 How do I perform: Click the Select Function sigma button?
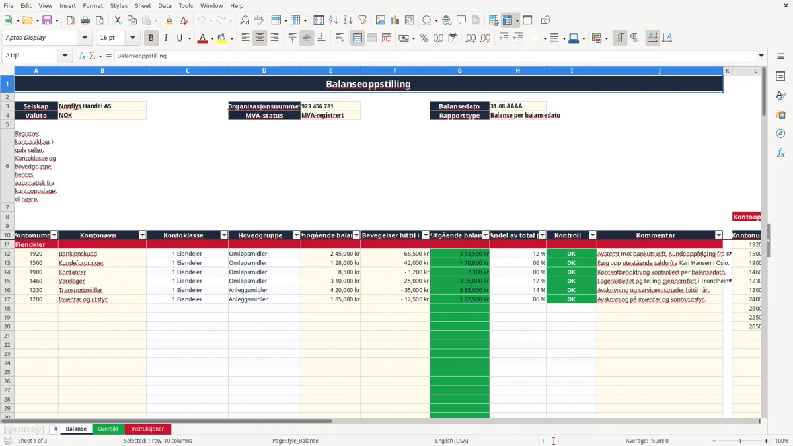92,56
